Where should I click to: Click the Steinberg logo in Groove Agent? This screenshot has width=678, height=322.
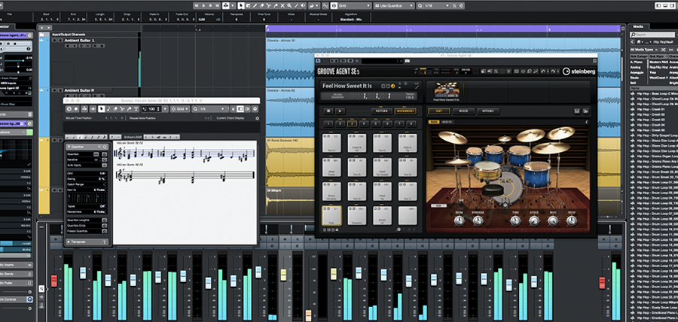tap(579, 71)
